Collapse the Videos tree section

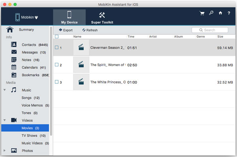tap(5, 120)
